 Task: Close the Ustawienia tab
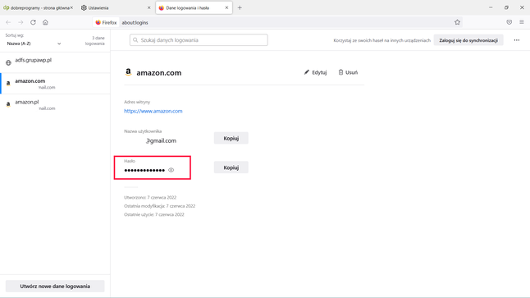tap(148, 7)
